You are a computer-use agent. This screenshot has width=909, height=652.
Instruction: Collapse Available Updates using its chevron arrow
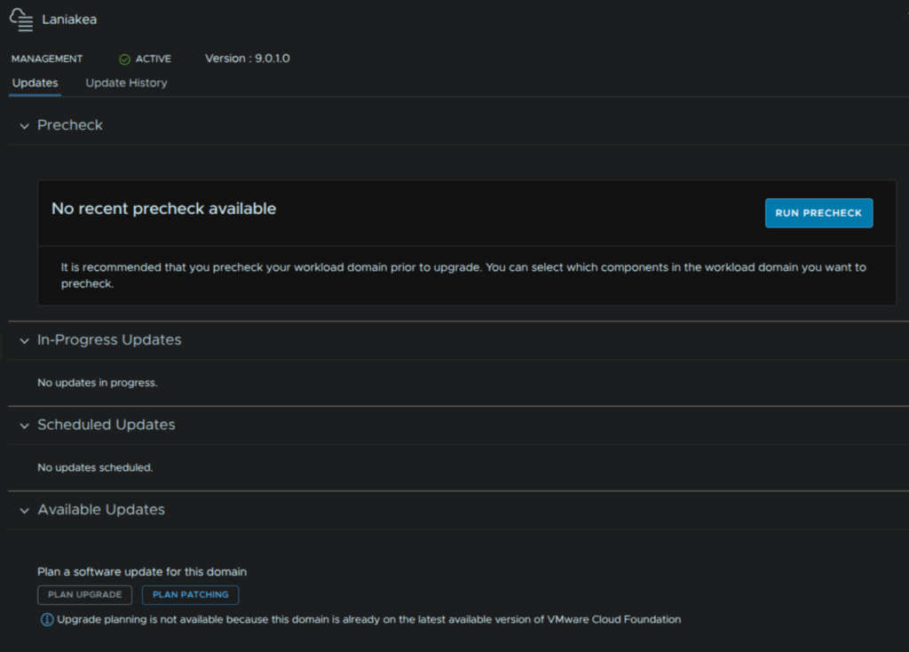coord(24,511)
